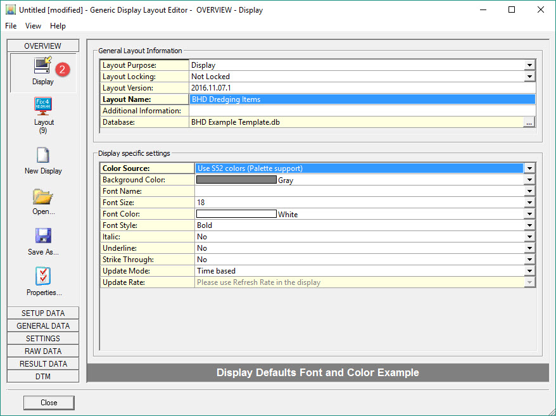Switch to the DTM section
This screenshot has width=556, height=416.
tap(43, 377)
